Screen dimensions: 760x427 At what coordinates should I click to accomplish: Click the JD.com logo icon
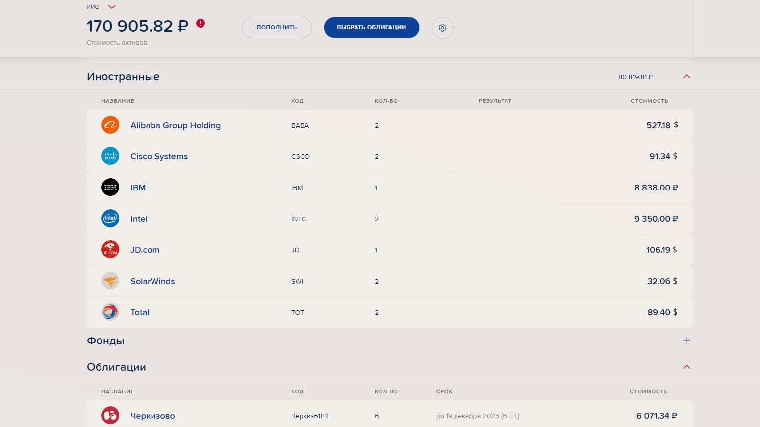110,250
